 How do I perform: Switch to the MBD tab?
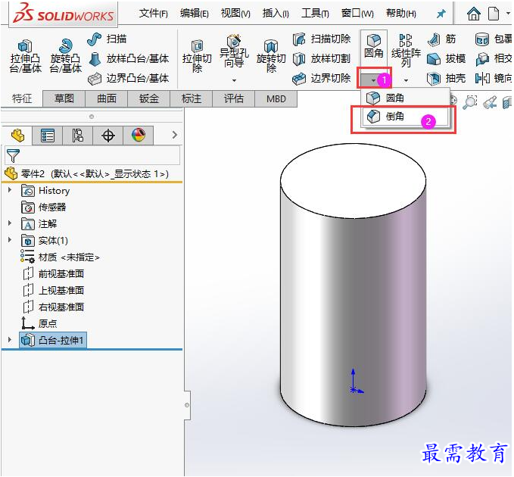pyautogui.click(x=276, y=98)
